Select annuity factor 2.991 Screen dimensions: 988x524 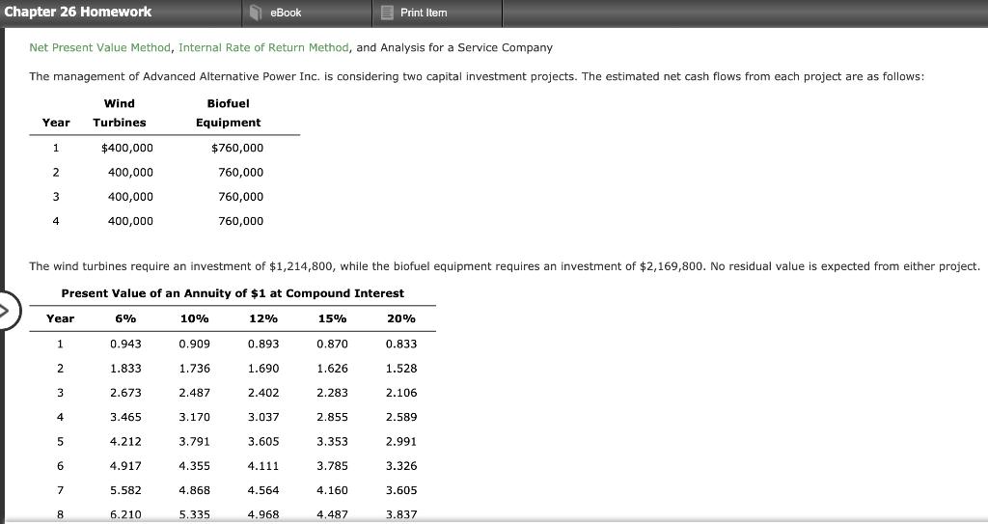(400, 442)
